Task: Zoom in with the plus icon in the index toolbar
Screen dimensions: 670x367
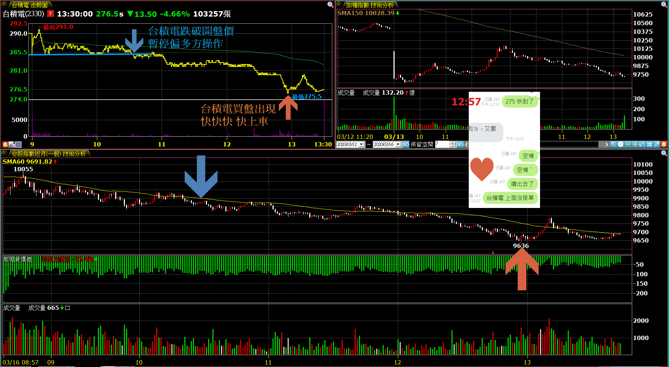Action: pos(635,144)
